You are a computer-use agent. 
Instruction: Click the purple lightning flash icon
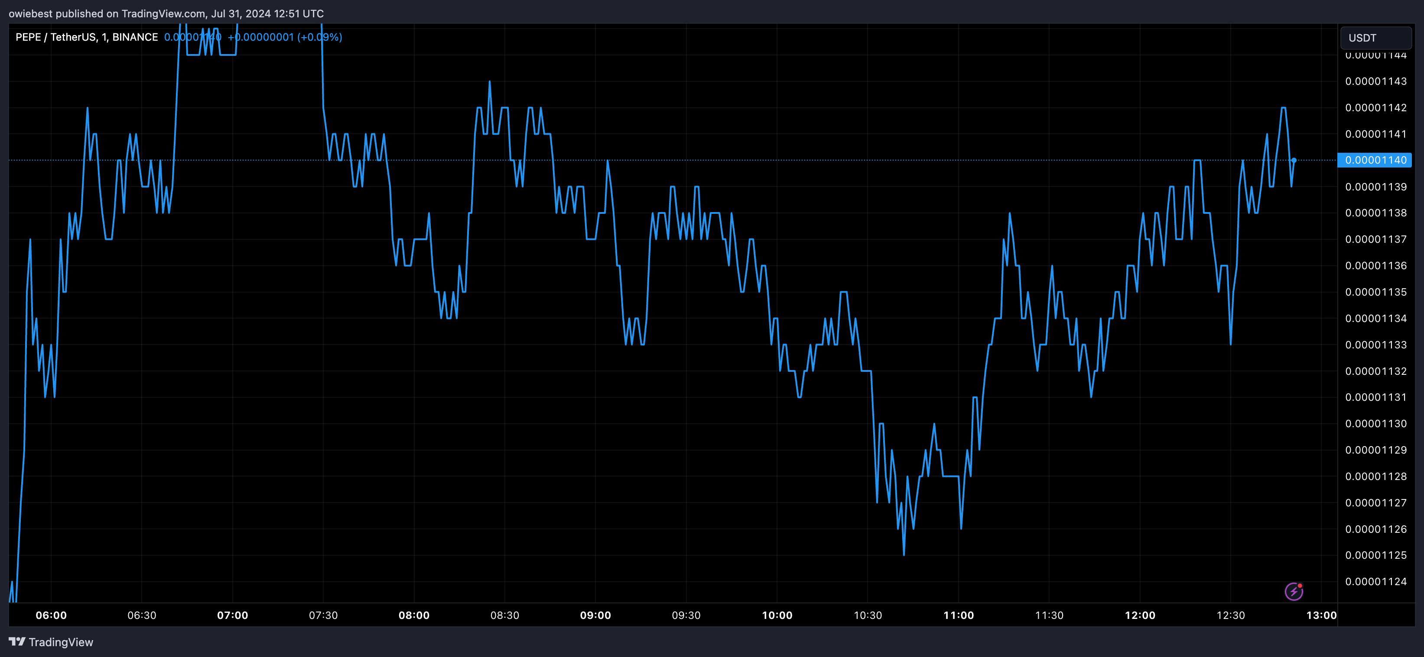(x=1294, y=591)
